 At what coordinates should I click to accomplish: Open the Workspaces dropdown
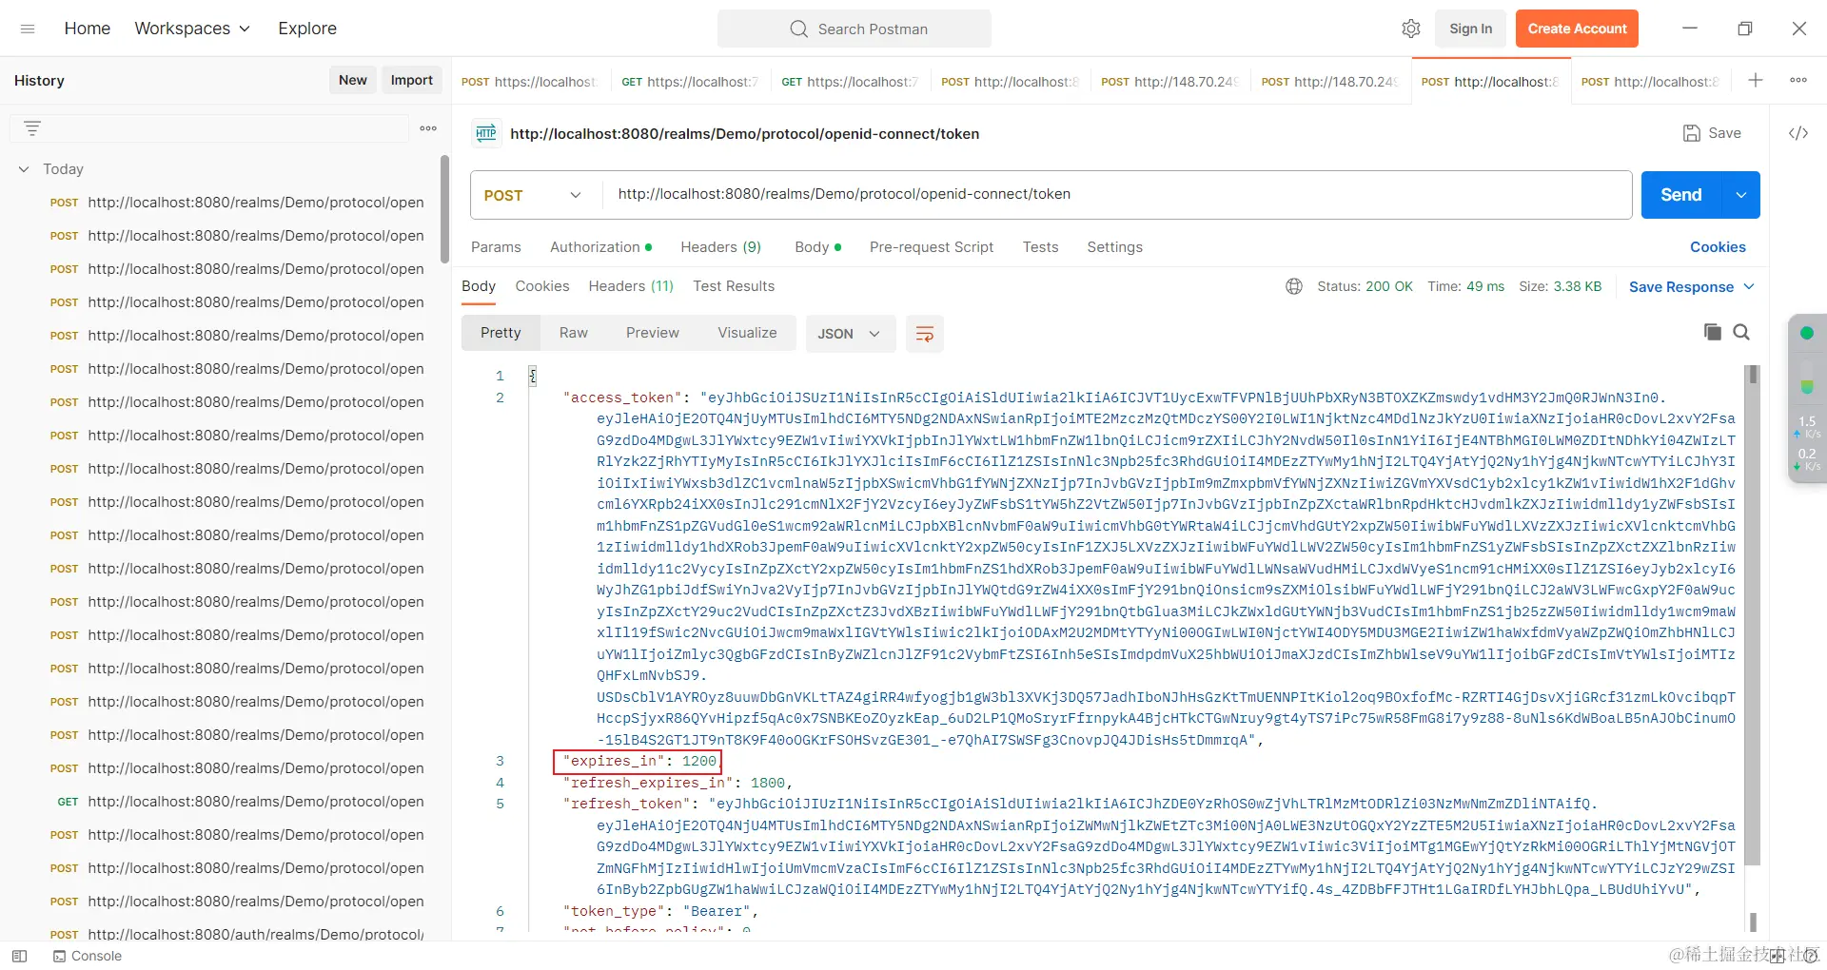click(192, 29)
